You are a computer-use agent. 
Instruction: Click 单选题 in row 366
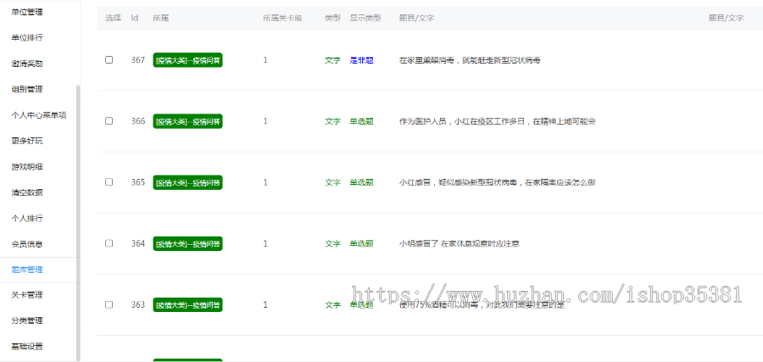(361, 121)
